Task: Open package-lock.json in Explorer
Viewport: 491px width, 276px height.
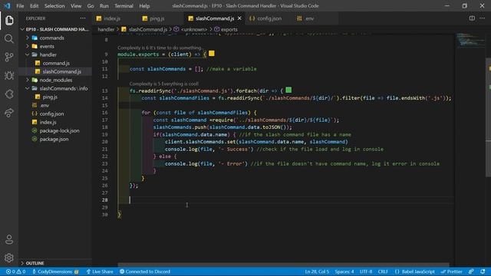Action: click(55, 131)
